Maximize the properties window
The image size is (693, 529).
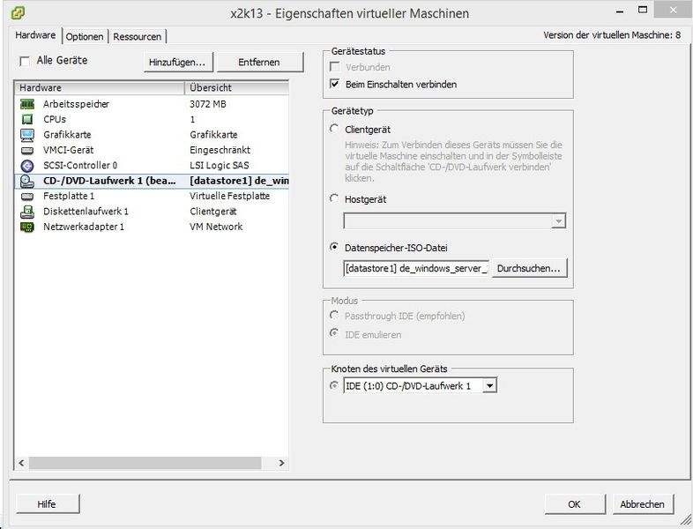(643, 10)
